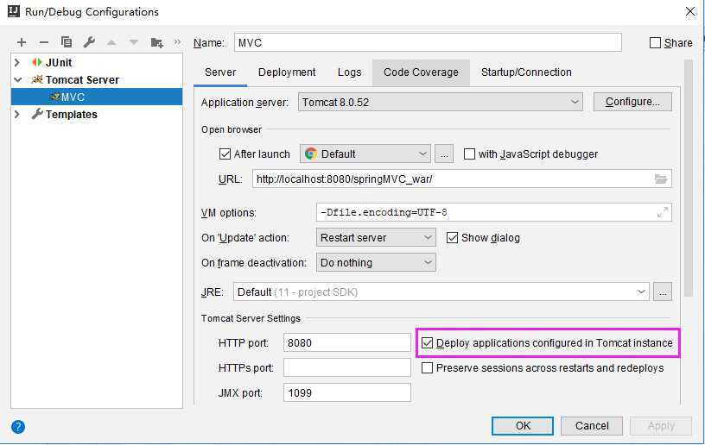Expand the JUnit tree node
The image size is (705, 445).
(17, 62)
